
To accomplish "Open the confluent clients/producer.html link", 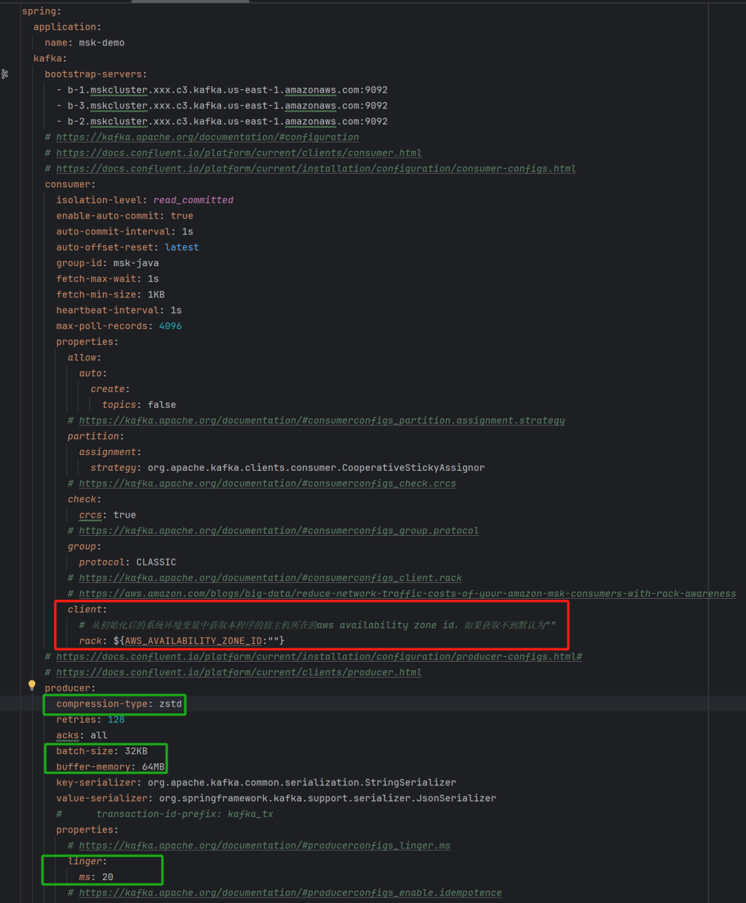I will tap(239, 672).
